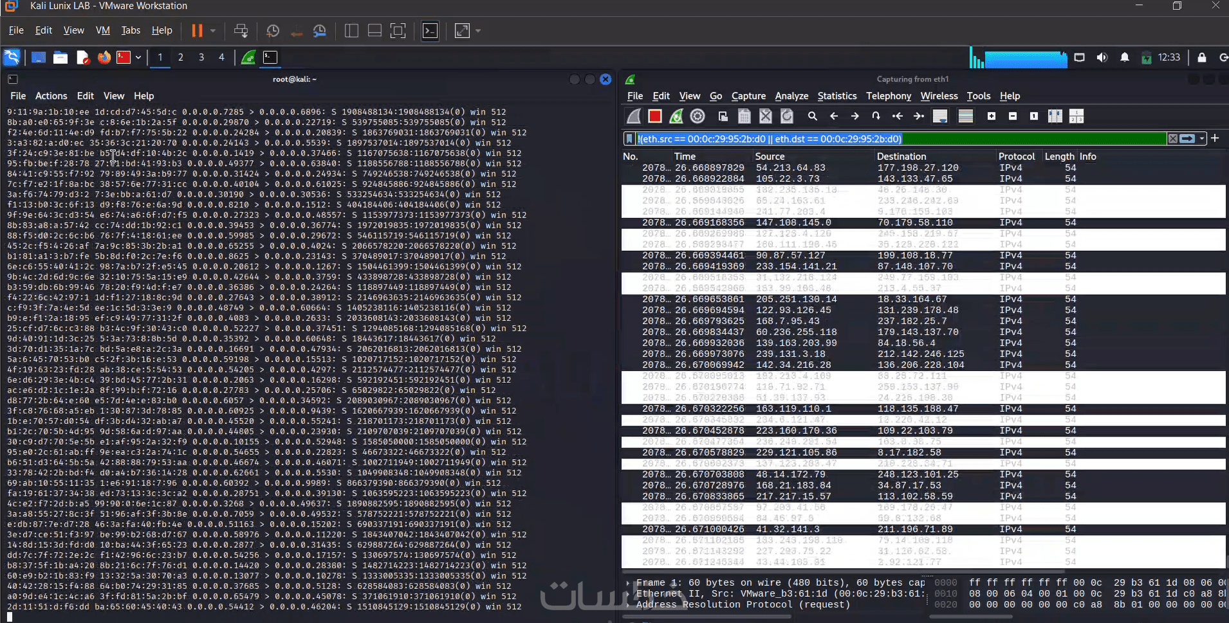Toggle auto-scroll during live capture

pos(940,116)
